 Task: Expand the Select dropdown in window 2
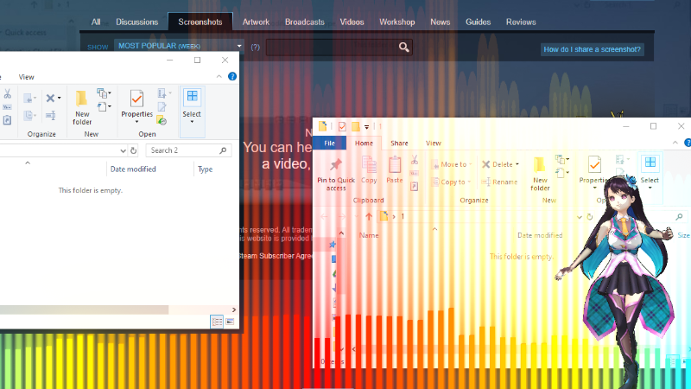click(192, 122)
